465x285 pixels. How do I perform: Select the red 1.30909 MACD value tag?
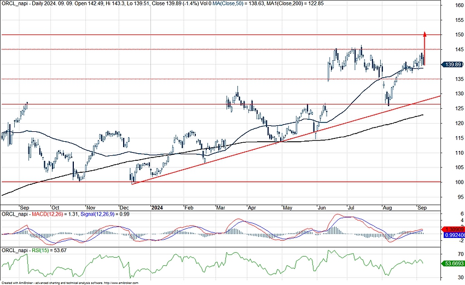point(453,230)
